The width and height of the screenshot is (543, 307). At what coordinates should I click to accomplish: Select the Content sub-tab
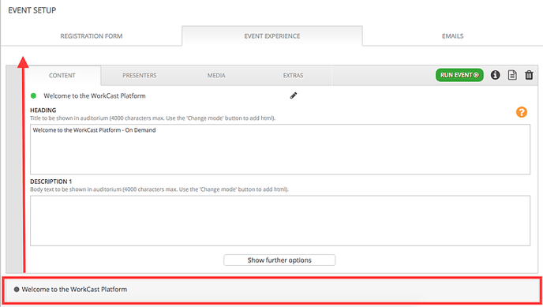pyautogui.click(x=62, y=76)
